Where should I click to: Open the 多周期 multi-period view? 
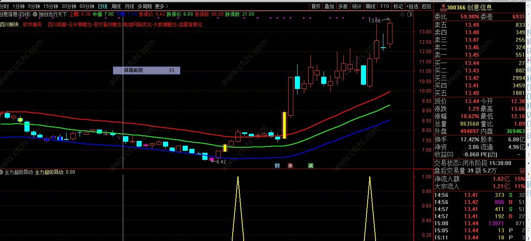pos(144,6)
